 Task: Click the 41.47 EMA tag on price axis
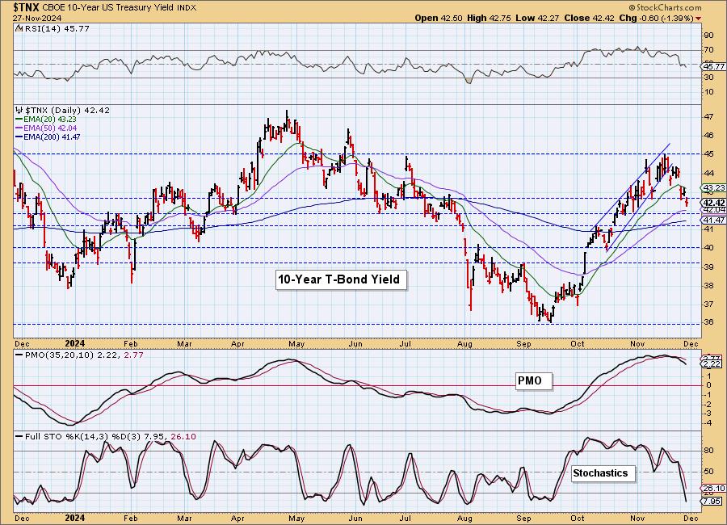[x=714, y=220]
